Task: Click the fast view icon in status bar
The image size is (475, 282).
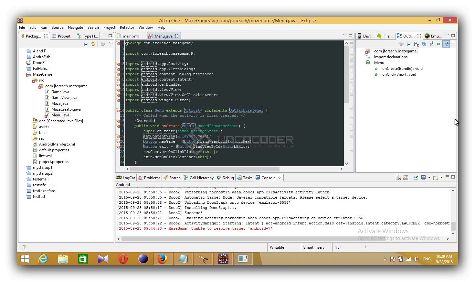Action: tap(24, 247)
